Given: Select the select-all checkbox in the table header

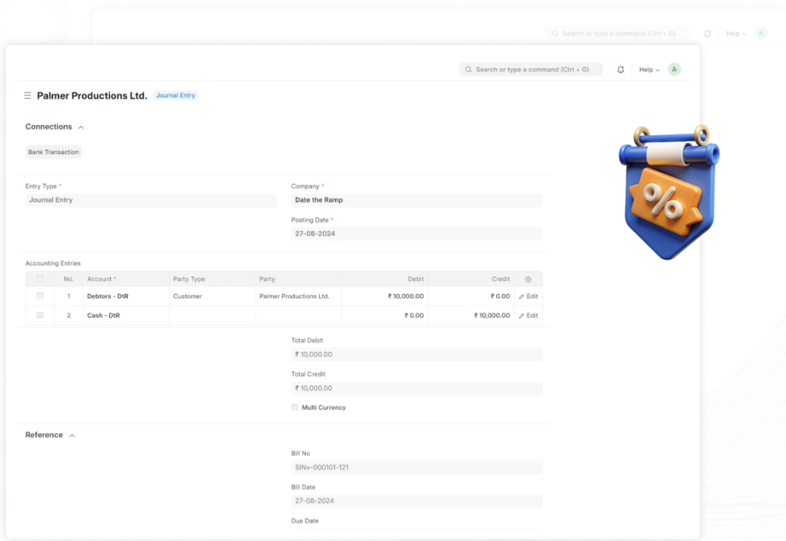Looking at the screenshot, I should coord(39,279).
